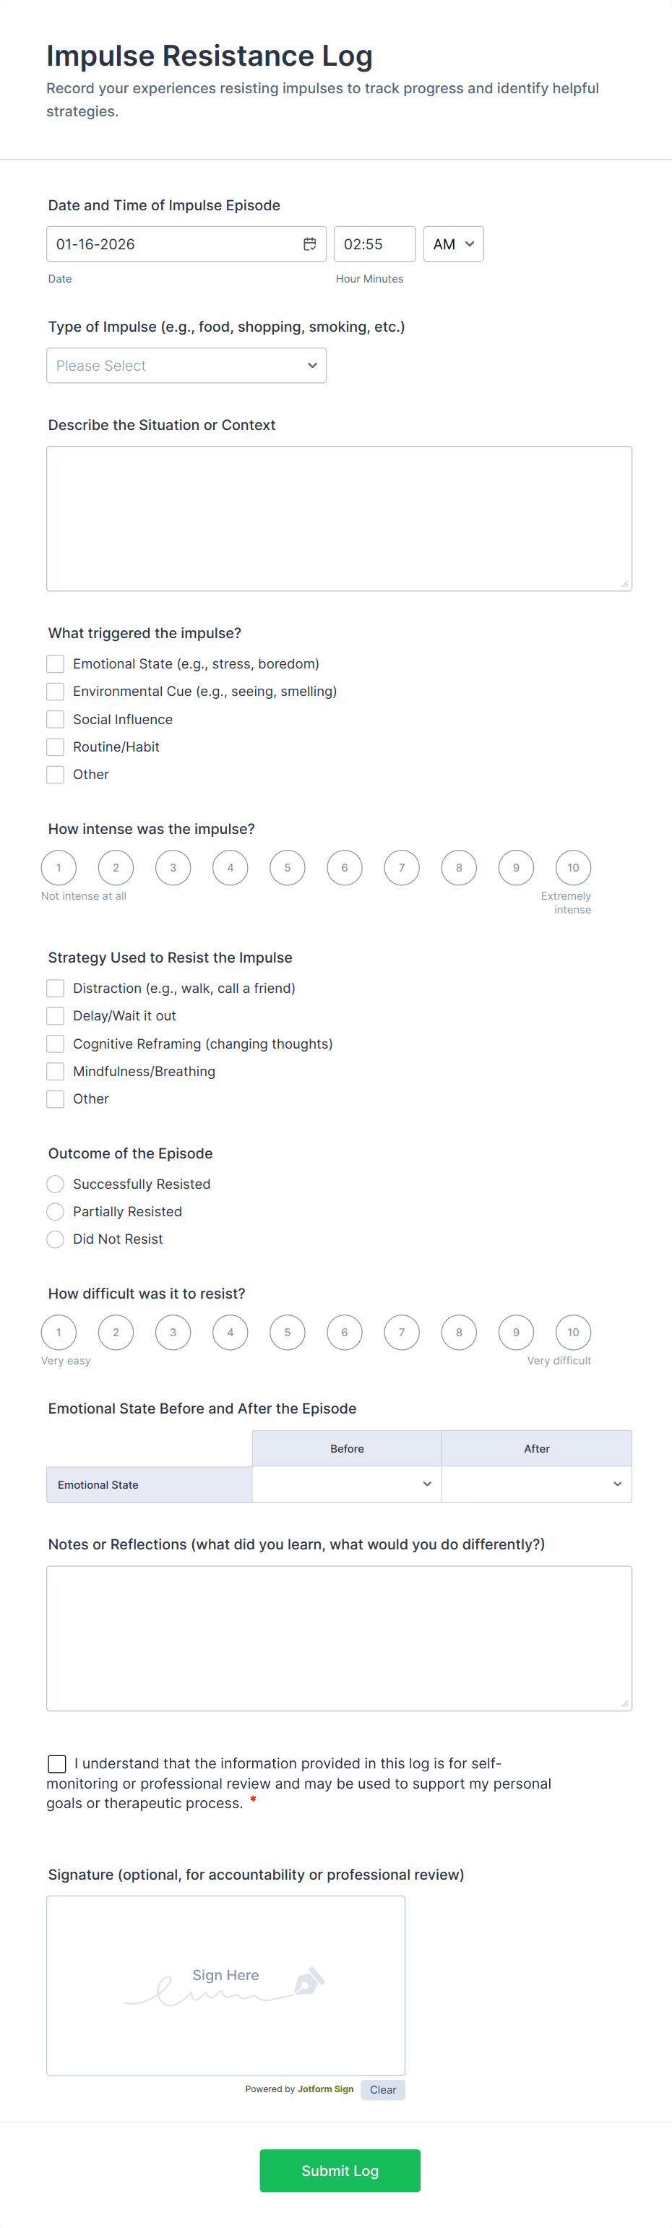The height and width of the screenshot is (2228, 672).
Task: Open the After emotional state dropdown
Action: pyautogui.click(x=536, y=1484)
